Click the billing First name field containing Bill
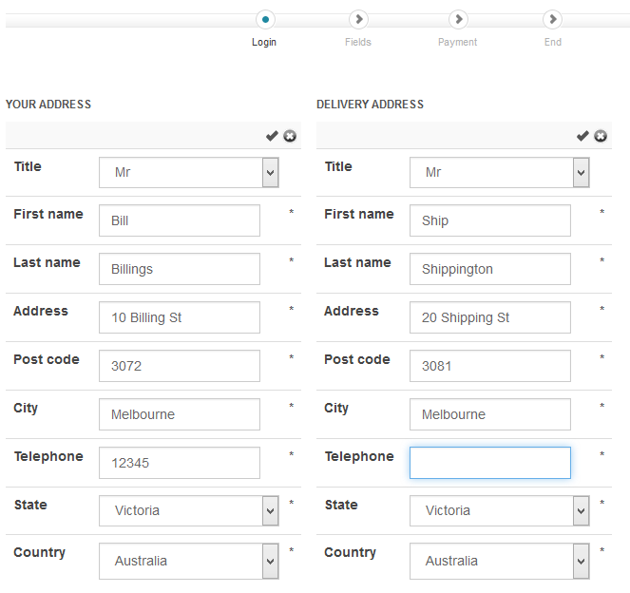 coord(179,220)
